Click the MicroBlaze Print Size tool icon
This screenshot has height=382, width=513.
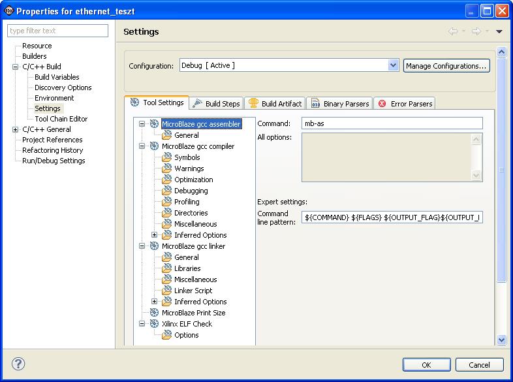(154, 312)
